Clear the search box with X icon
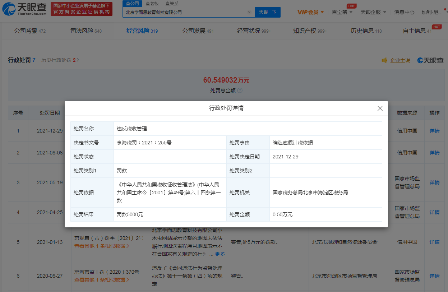448x292 pixels. [x=249, y=12]
